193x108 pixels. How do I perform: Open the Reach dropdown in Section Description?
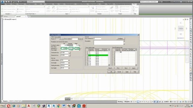click(58, 39)
